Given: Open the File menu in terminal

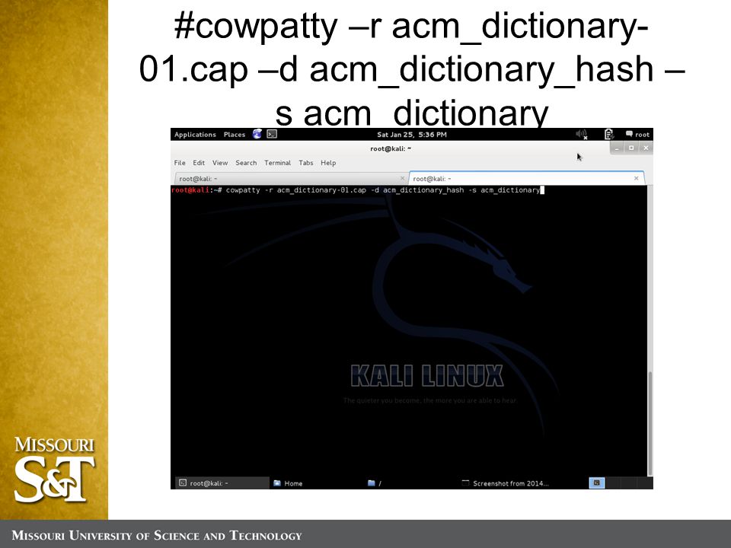Looking at the screenshot, I should click(180, 163).
